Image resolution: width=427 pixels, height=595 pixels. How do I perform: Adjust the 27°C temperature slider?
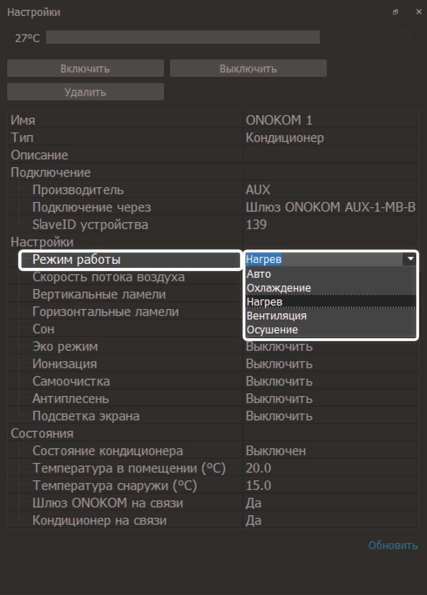228,38
